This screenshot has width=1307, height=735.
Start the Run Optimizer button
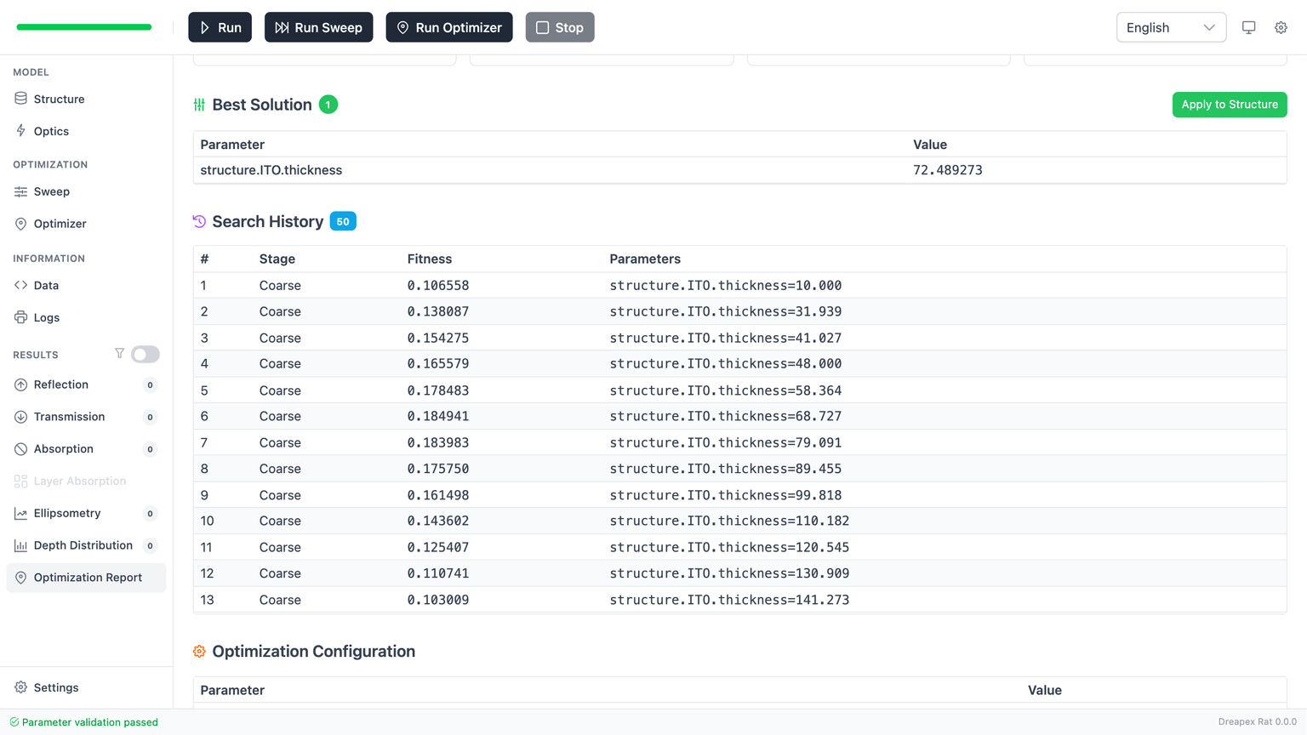[x=448, y=27]
